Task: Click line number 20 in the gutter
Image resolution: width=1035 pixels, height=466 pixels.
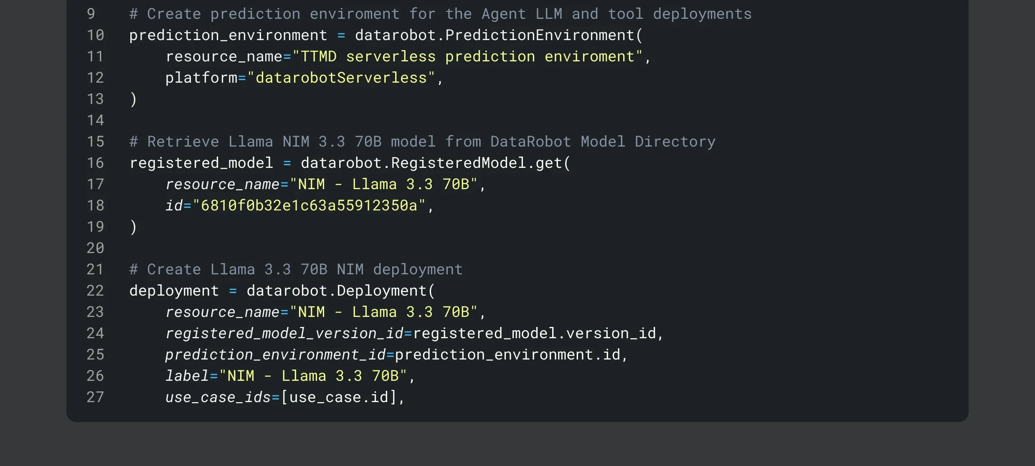Action: pos(95,248)
